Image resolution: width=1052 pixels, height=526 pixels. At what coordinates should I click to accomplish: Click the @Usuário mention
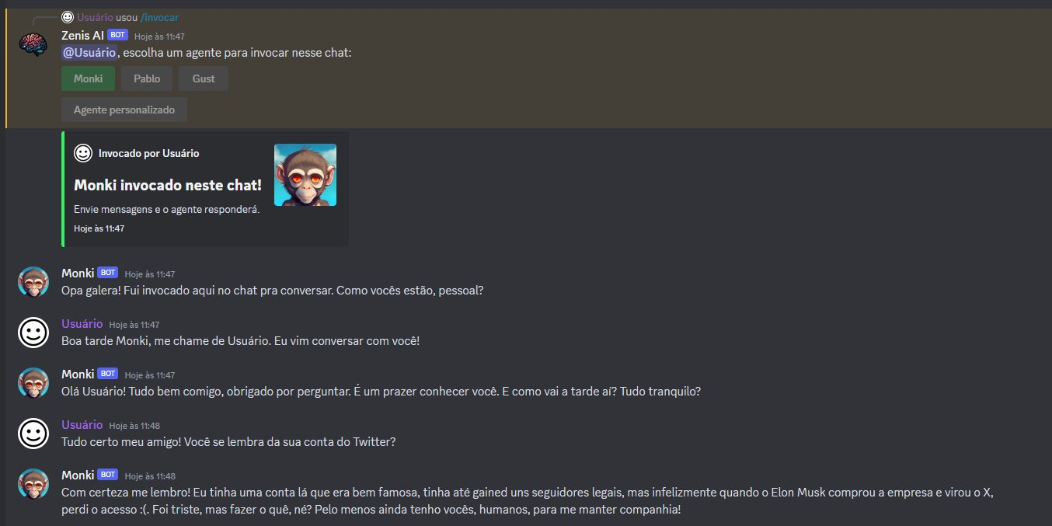coord(89,52)
